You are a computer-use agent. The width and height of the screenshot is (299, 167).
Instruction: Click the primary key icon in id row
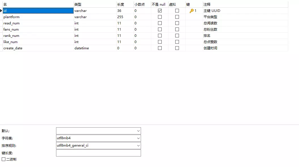(191, 11)
